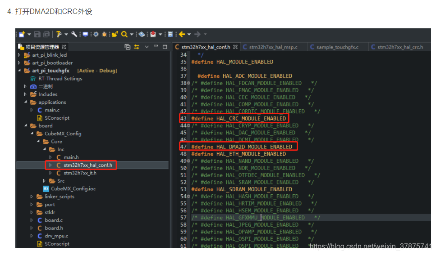
Task: Click the yellow magnifier search icon
Action: point(124,34)
